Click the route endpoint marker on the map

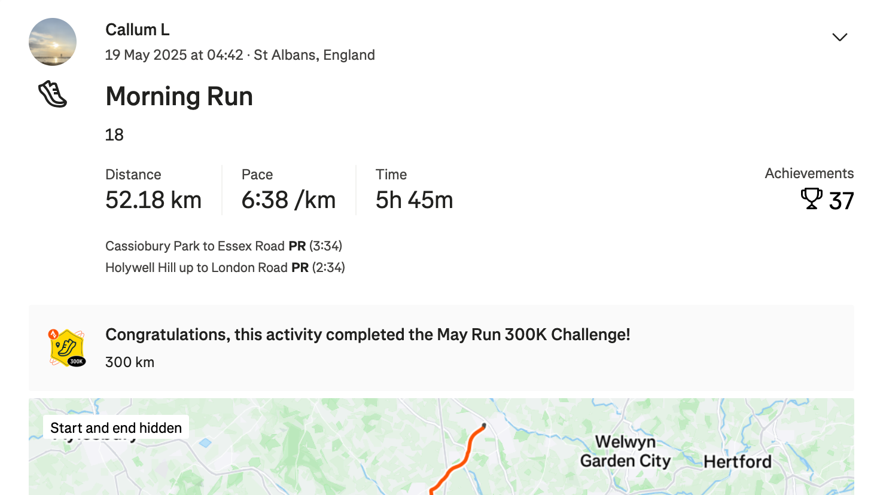tap(484, 426)
